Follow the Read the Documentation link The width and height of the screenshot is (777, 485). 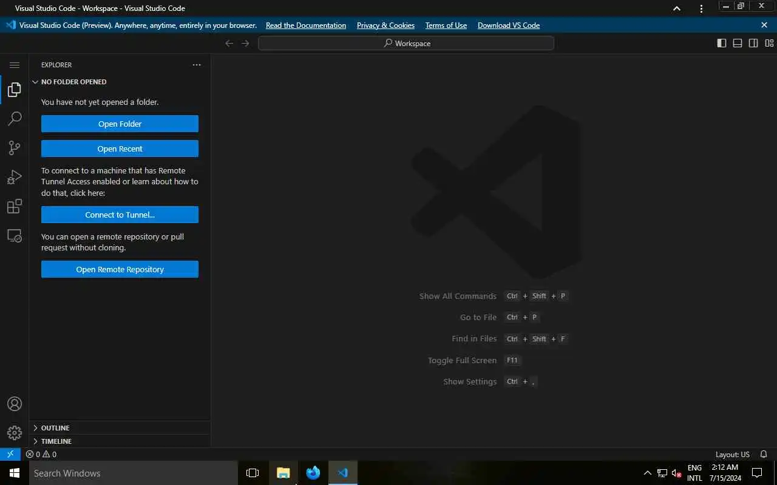[306, 25]
